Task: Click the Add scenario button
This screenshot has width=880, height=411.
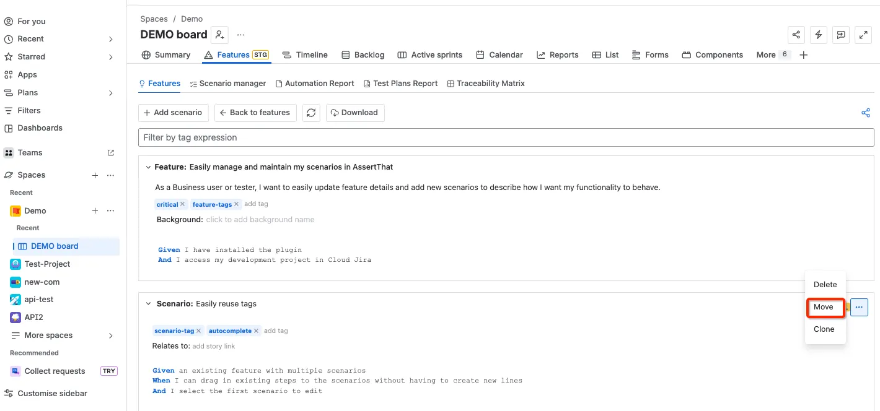Action: 173,113
